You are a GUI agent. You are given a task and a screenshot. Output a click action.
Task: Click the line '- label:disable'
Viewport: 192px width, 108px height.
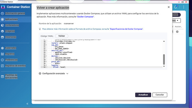[x=60, y=54]
